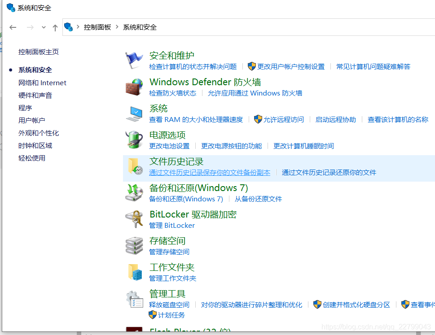Image resolution: width=435 pixels, height=335 pixels.
Task: Click the control panel icon in address bar
Action: click(68, 27)
